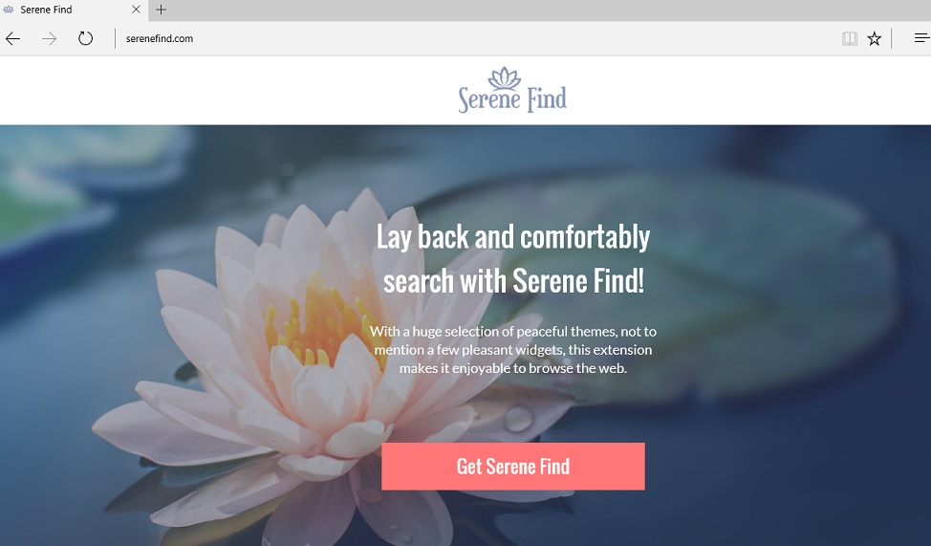Click the forward navigation arrow
This screenshot has width=931, height=546.
[50, 39]
